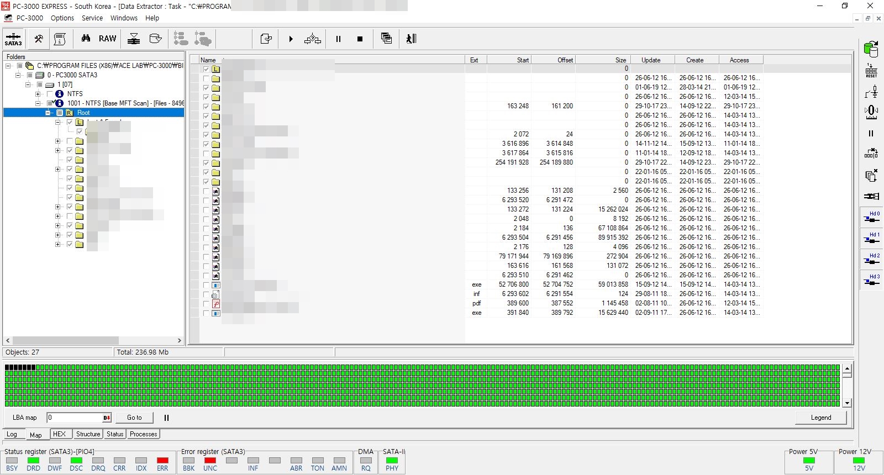The height and width of the screenshot is (475, 884).
Task: Click the stacked copies with X icon
Action: (x=871, y=175)
